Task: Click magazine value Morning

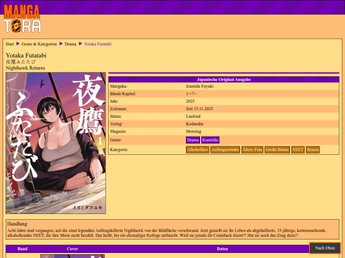Action: [194, 131]
